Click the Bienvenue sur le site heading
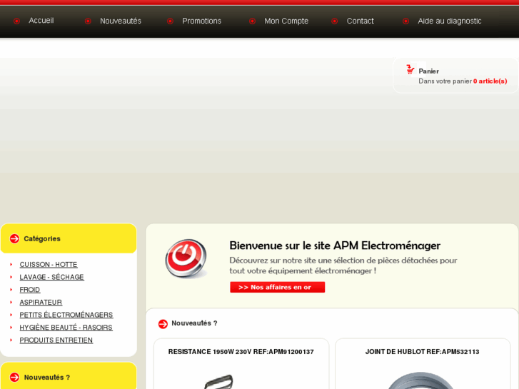Viewport: 519px width, 389px height. tap(335, 246)
